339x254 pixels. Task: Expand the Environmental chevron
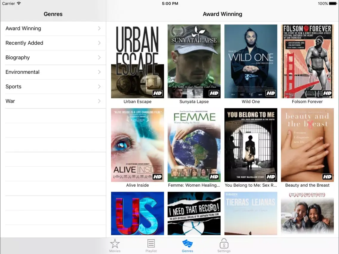click(99, 72)
